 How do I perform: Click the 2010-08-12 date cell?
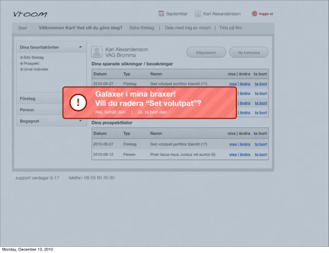pyautogui.click(x=103, y=155)
